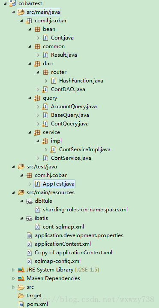Click the service package icon
Screen dimensions: 159x308
[37, 132]
